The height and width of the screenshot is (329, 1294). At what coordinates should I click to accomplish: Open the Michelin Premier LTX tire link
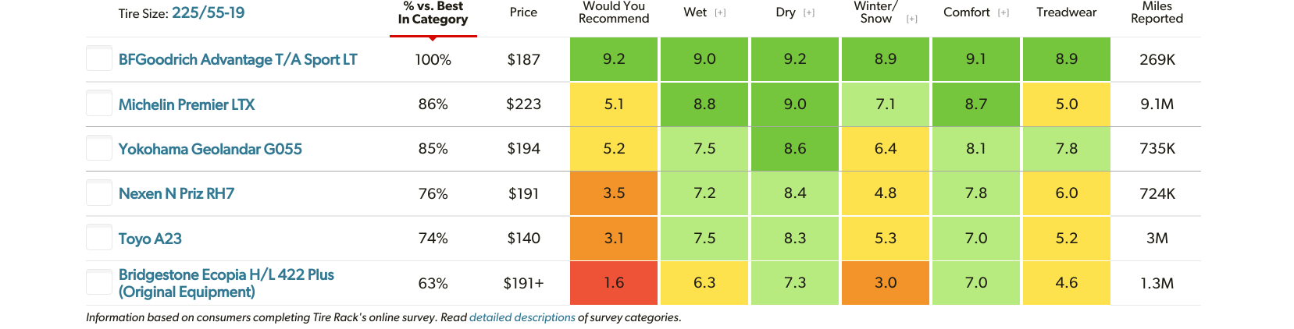[187, 104]
